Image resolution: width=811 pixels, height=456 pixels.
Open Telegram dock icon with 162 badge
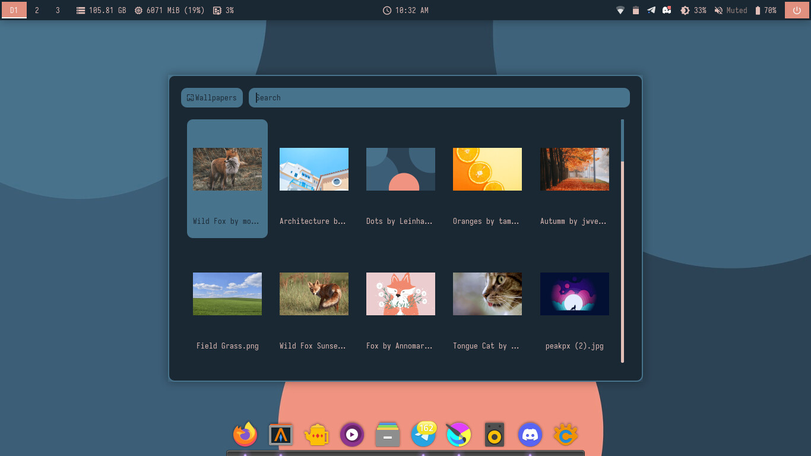pyautogui.click(x=423, y=435)
